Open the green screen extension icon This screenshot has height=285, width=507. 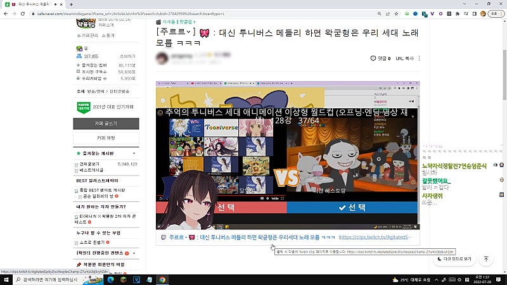coord(407,14)
